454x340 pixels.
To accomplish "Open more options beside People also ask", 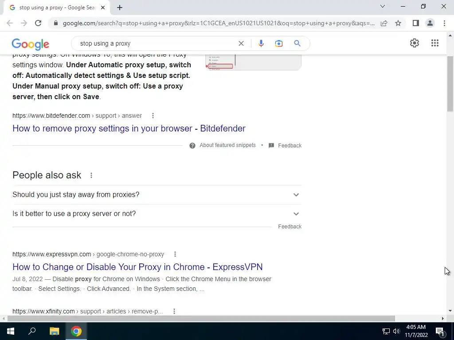I will pos(91,175).
